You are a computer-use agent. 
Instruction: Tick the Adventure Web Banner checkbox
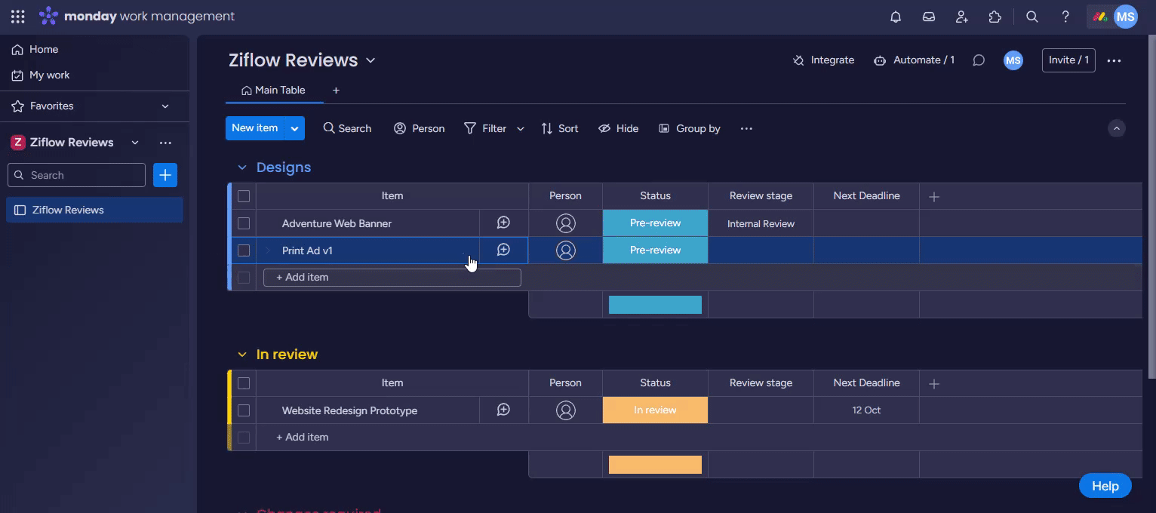tap(244, 223)
